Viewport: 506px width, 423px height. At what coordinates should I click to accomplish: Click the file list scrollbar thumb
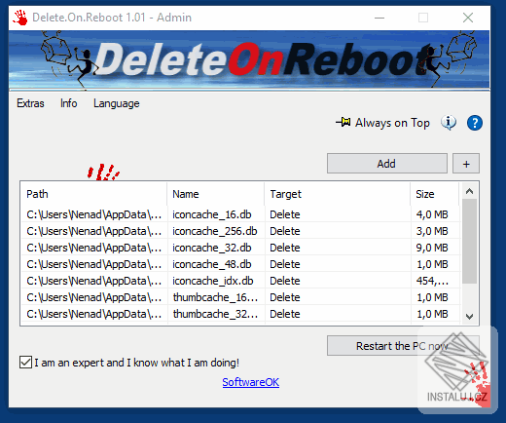tap(469, 242)
